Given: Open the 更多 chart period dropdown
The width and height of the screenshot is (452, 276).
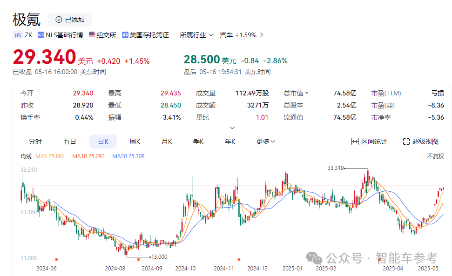Looking at the screenshot, I should 266,141.
